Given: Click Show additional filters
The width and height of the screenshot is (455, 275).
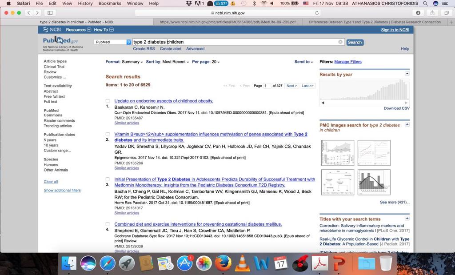Looking at the screenshot, I should (62, 190).
